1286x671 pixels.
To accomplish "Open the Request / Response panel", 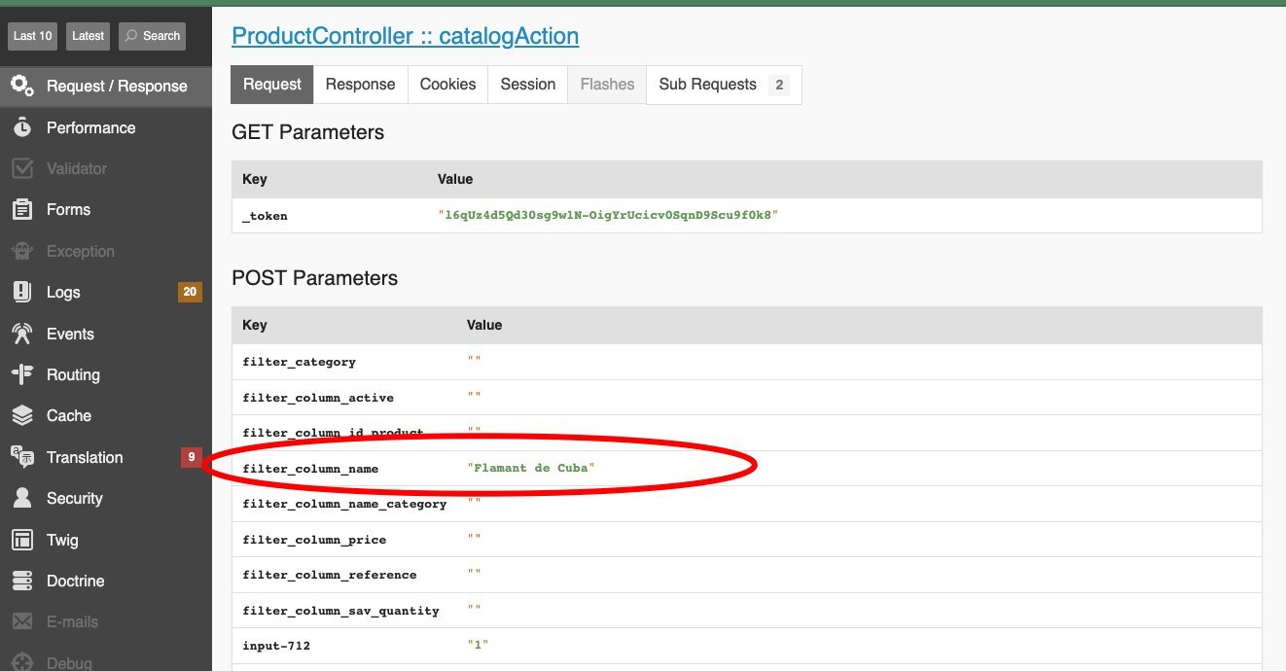I will [x=106, y=86].
